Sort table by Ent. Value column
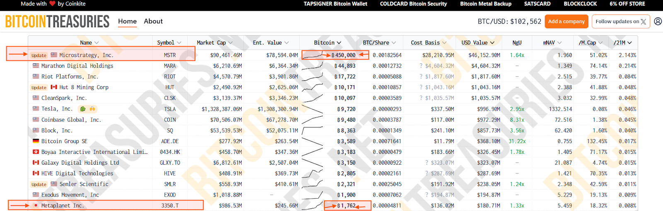This screenshot has height=211, width=663. click(x=271, y=43)
